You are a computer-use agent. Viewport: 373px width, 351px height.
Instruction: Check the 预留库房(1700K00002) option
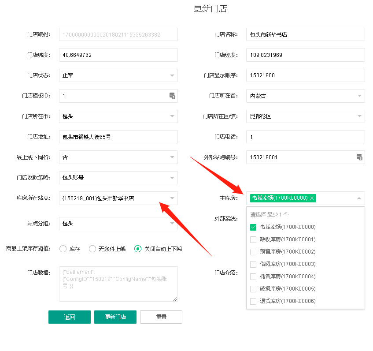(253, 252)
